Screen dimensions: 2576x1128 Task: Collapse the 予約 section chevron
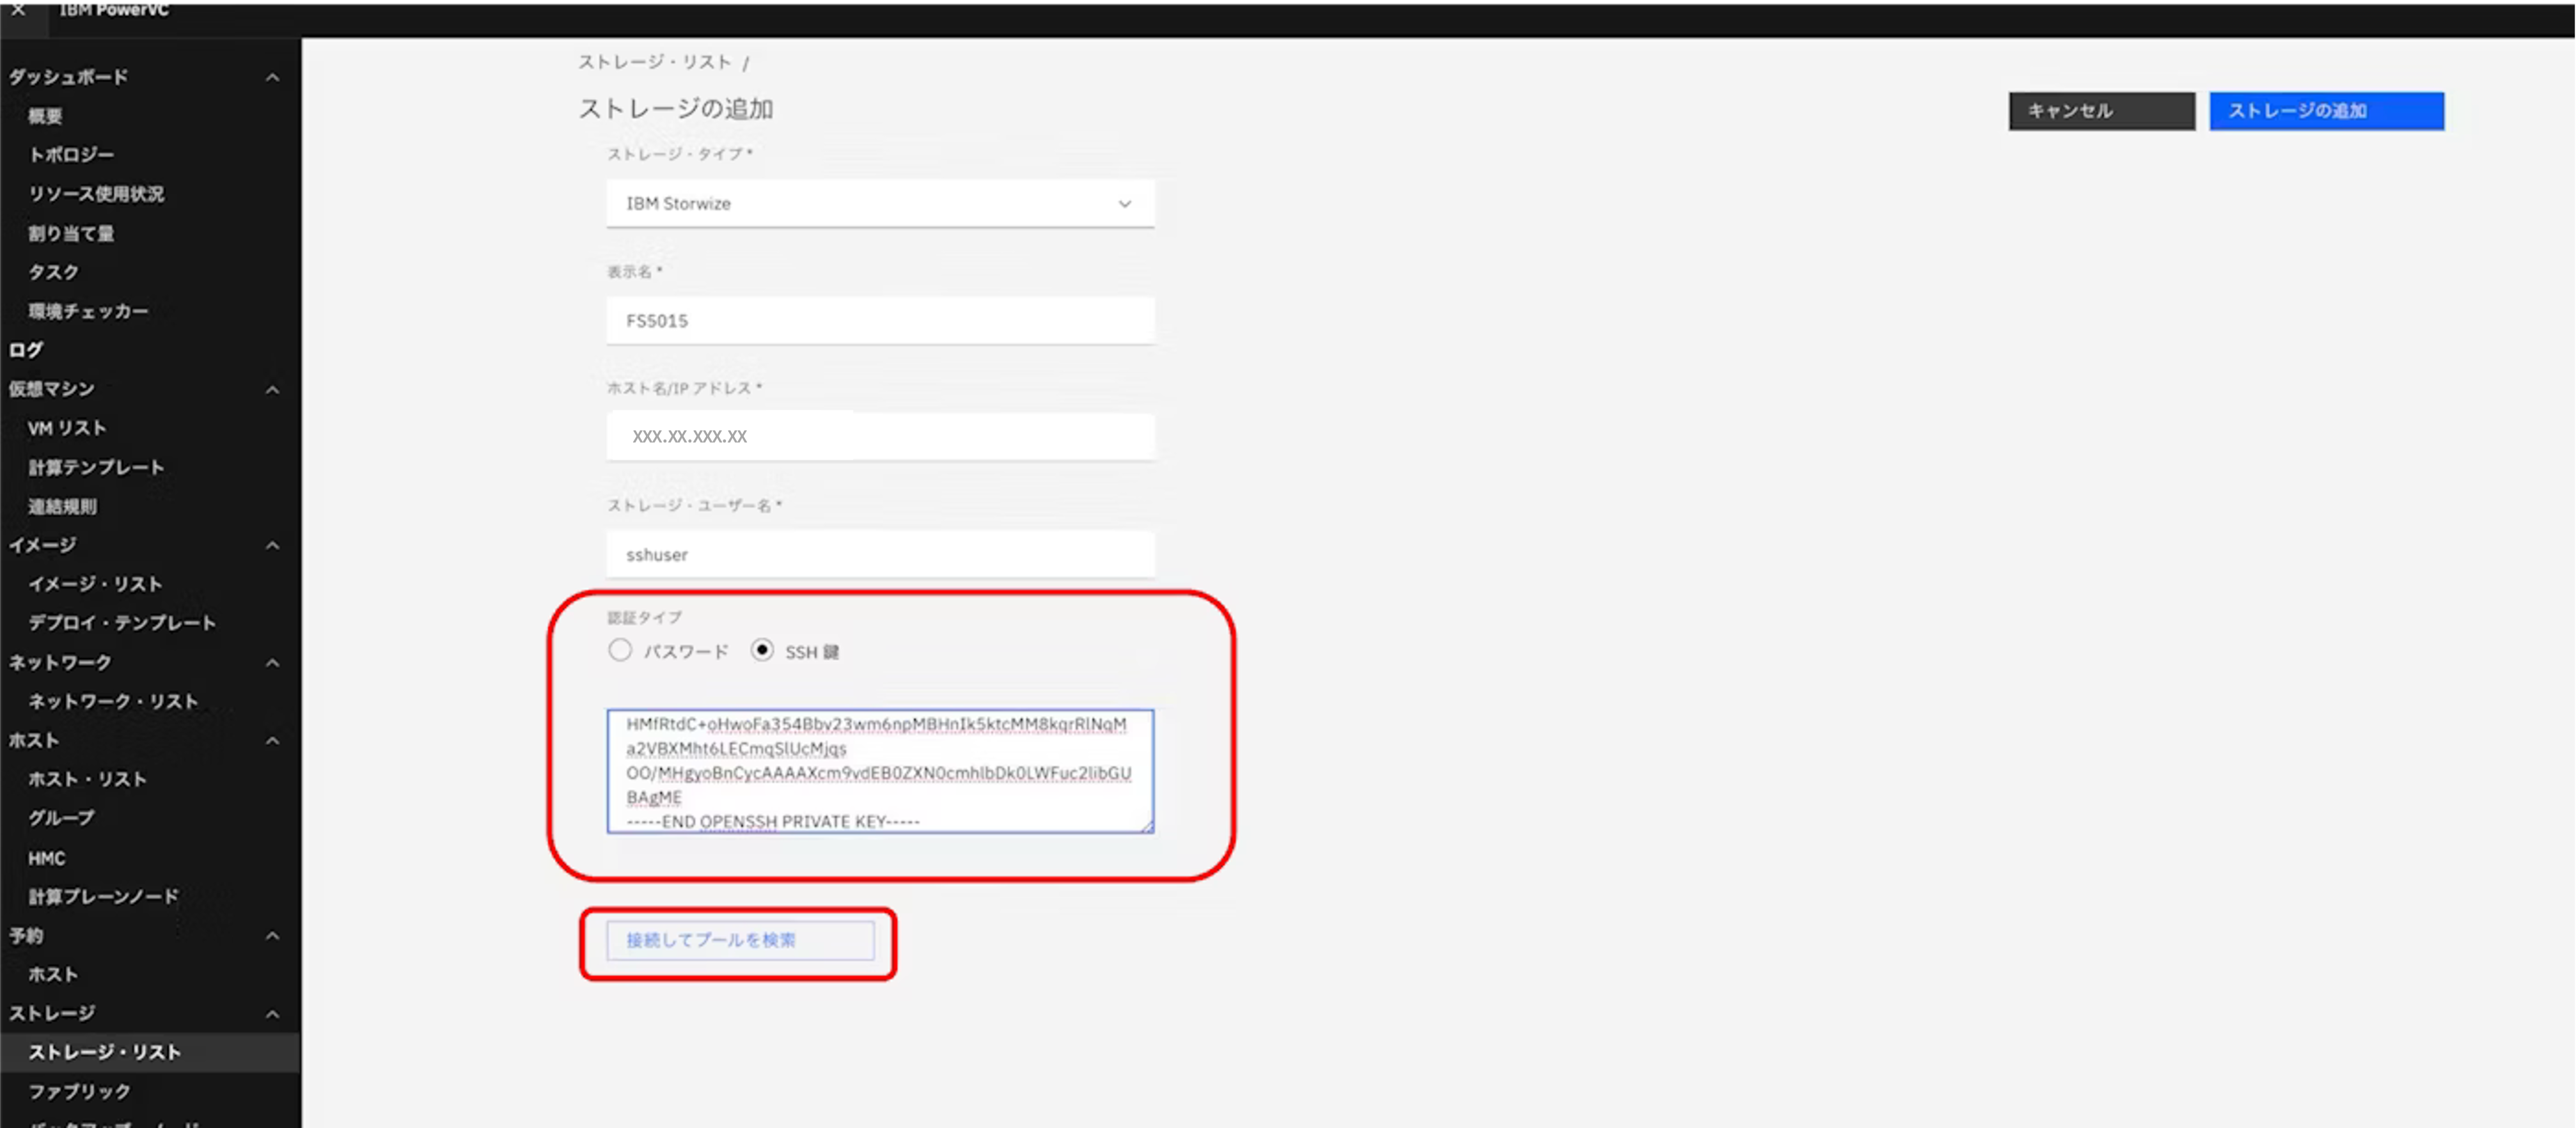pyautogui.click(x=272, y=936)
